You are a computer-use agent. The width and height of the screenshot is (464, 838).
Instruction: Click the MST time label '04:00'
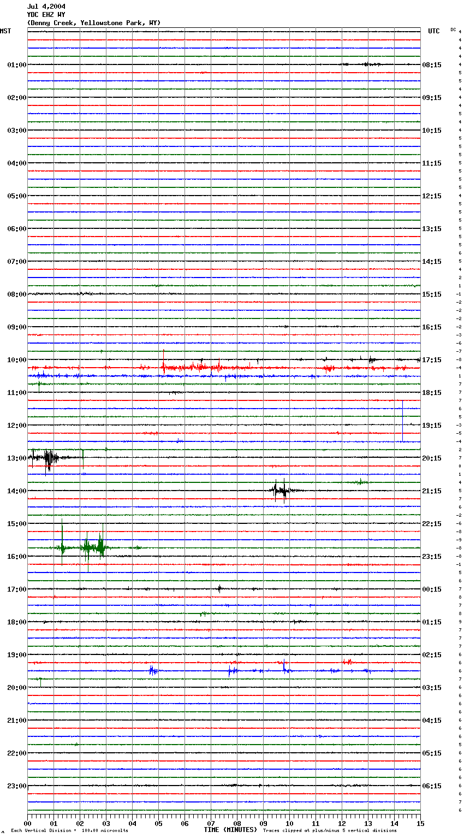tap(16, 163)
